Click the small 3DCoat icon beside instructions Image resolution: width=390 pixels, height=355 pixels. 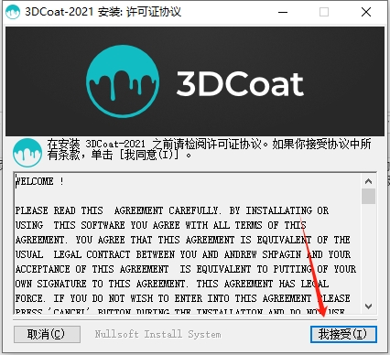tap(27, 153)
